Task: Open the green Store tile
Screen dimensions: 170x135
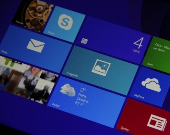Action: [x=156, y=54]
